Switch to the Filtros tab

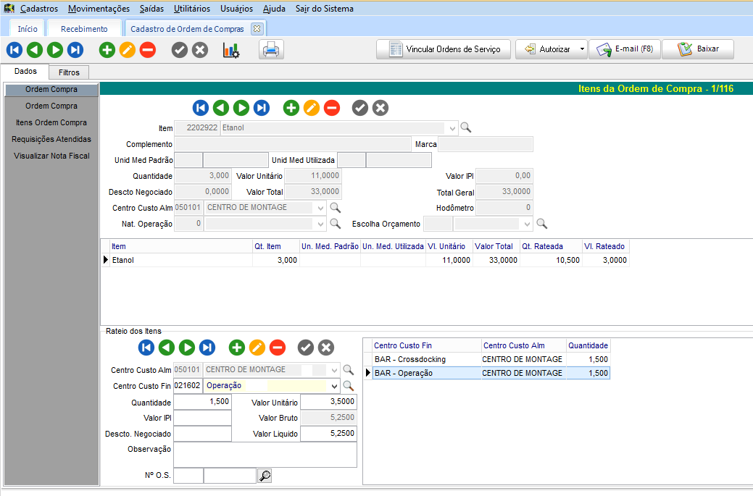(x=69, y=72)
